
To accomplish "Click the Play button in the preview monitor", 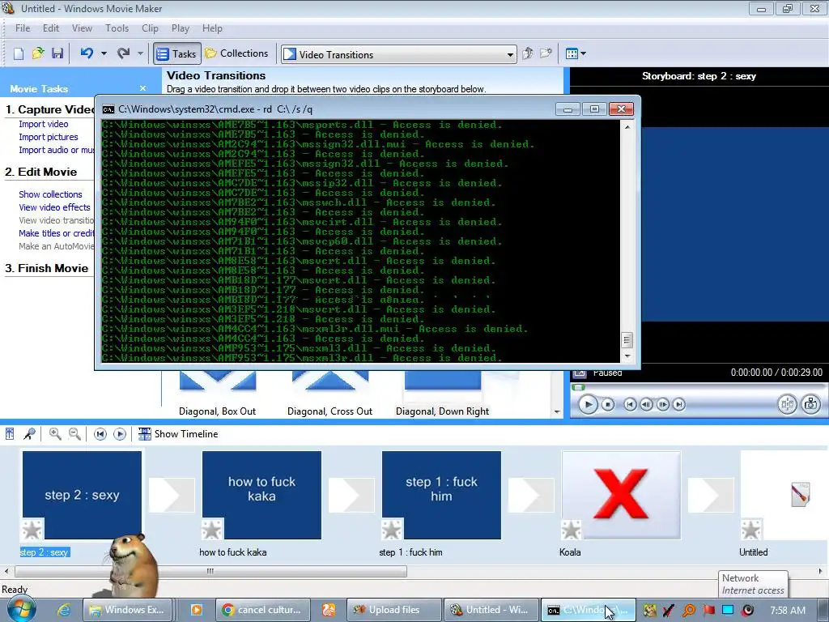I will (588, 405).
